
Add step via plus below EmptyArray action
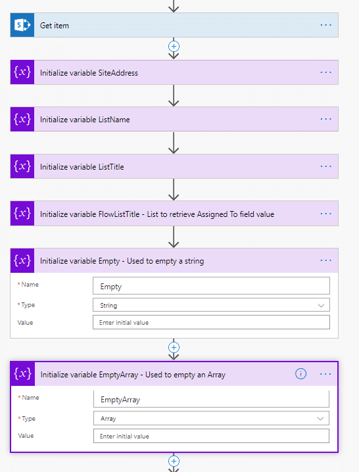(174, 461)
